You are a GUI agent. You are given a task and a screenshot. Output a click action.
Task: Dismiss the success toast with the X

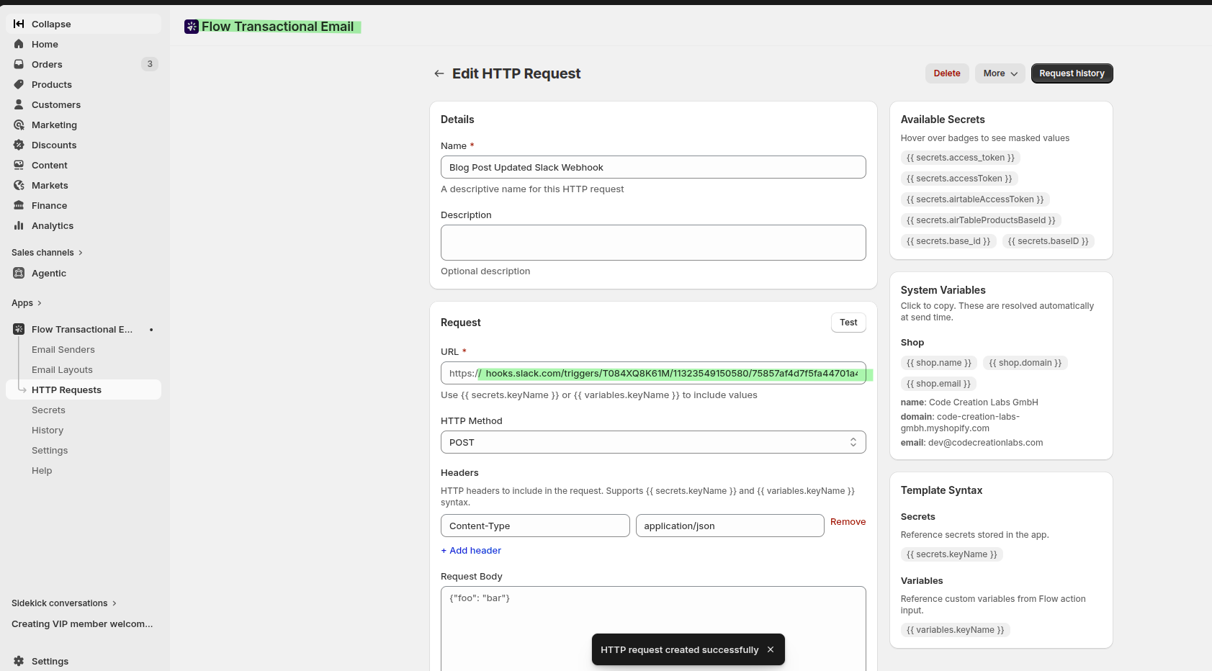point(771,649)
